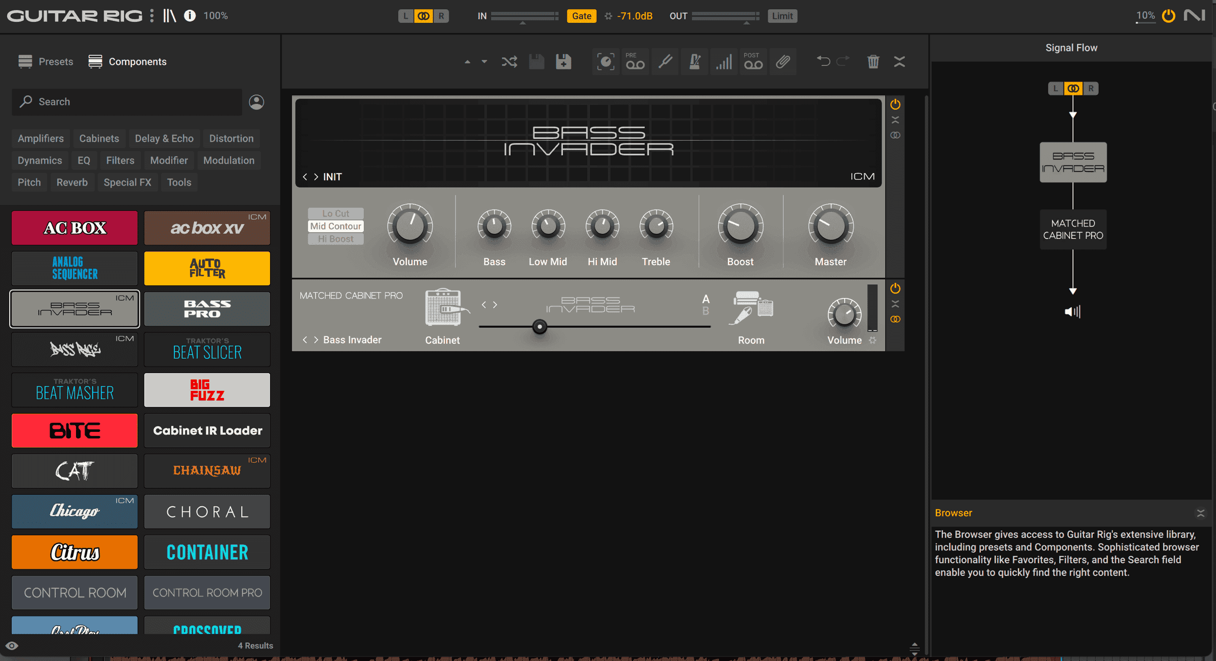This screenshot has height=661, width=1216.
Task: Select the Cabinet IR Loader component
Action: 207,431
